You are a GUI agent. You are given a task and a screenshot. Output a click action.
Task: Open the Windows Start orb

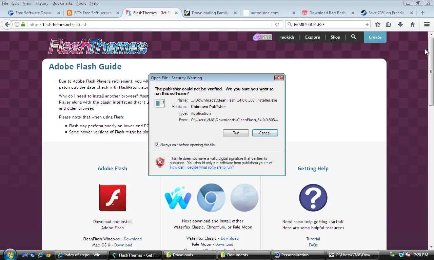(9, 255)
